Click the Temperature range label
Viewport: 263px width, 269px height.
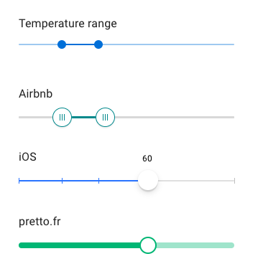coord(68,24)
